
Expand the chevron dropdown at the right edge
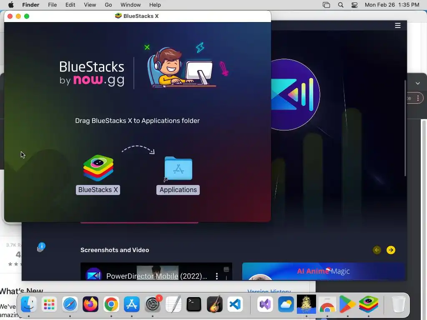(x=418, y=83)
